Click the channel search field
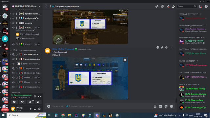The image size is (210, 118). coord(187,6)
